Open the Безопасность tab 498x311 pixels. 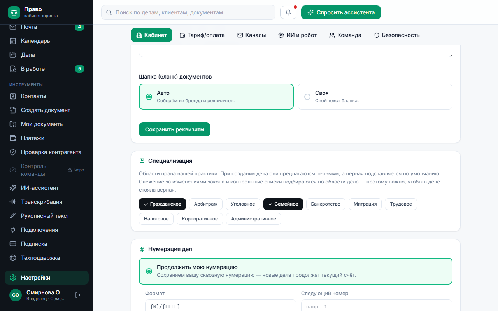coord(397,35)
